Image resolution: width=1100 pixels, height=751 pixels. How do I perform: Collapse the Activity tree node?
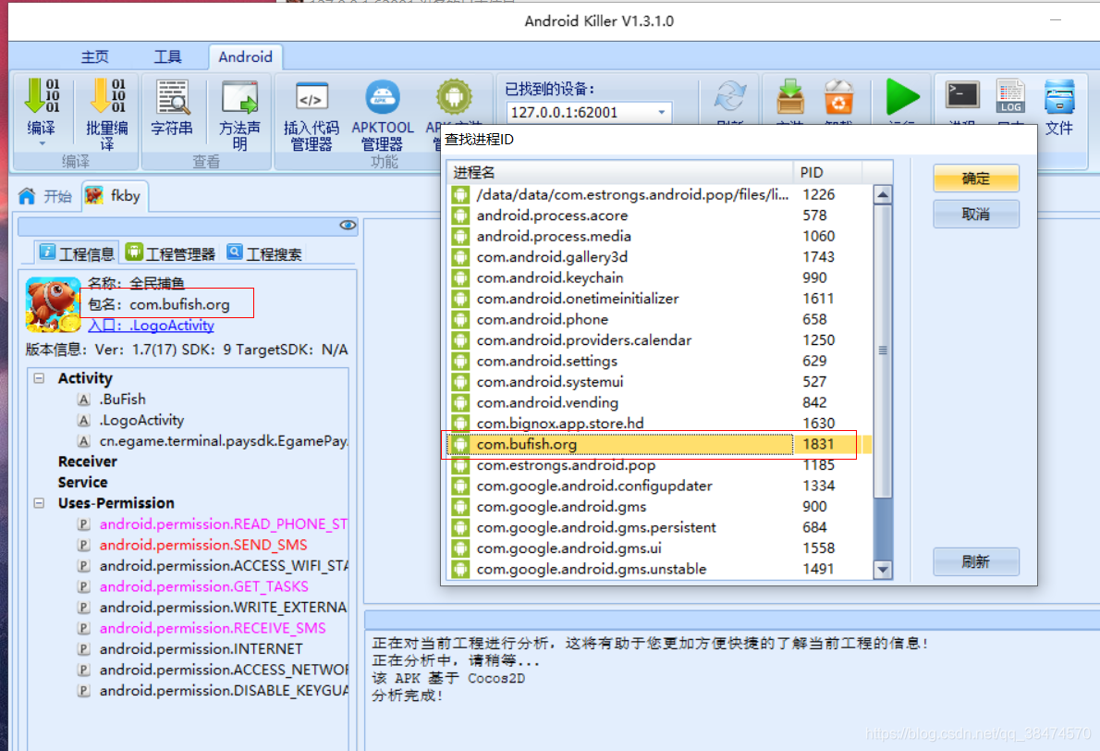[x=39, y=378]
